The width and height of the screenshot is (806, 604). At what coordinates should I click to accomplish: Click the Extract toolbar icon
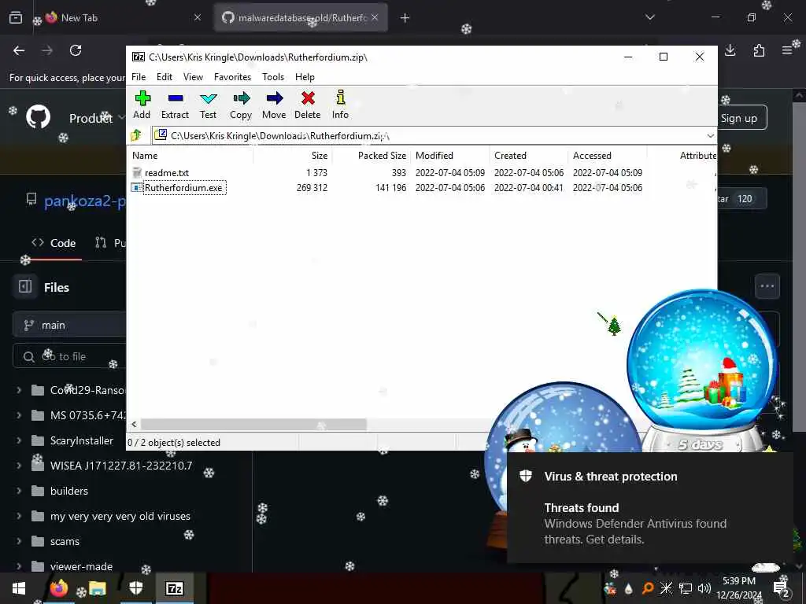point(175,105)
